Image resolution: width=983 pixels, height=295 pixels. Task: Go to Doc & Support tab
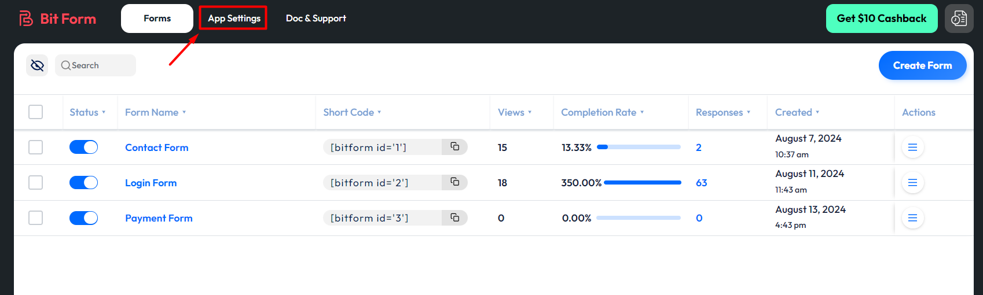pos(316,19)
